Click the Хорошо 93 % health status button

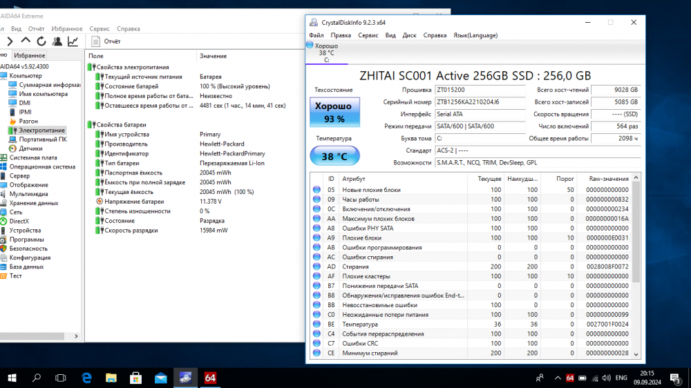pos(335,113)
